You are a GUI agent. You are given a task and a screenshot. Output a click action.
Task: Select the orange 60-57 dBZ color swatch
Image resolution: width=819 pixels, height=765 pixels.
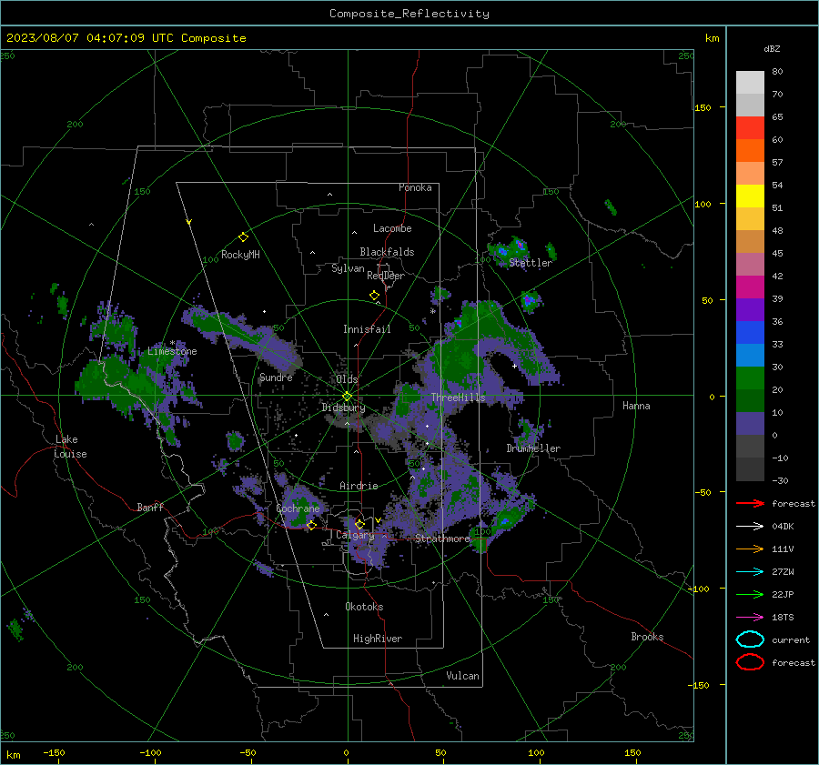(x=750, y=150)
